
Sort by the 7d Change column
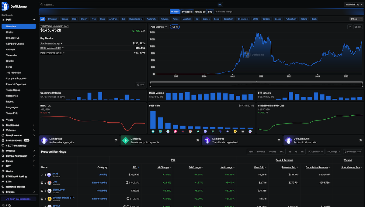pos(196,167)
